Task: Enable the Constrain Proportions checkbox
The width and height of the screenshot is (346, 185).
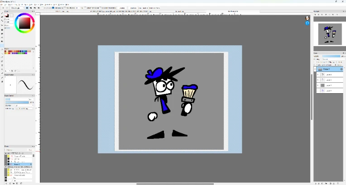Action: [x=101, y=8]
